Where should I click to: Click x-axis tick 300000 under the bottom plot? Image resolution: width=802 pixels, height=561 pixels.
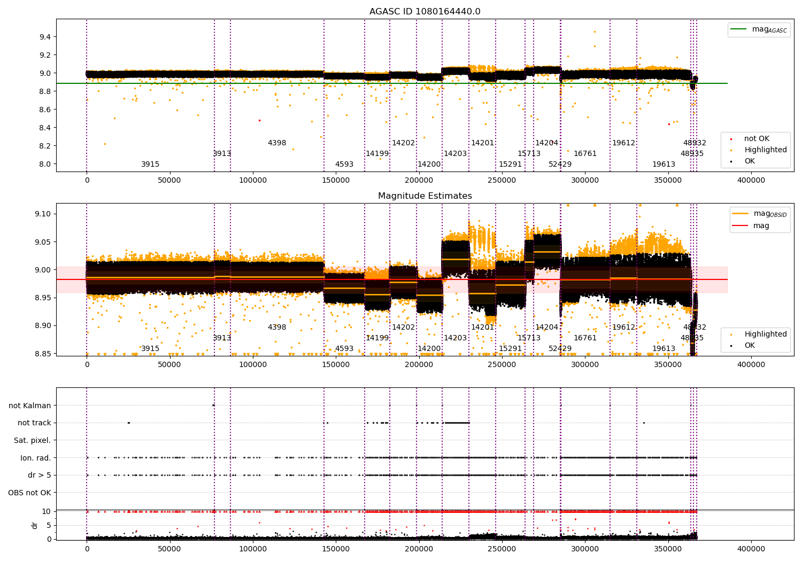coord(585,548)
